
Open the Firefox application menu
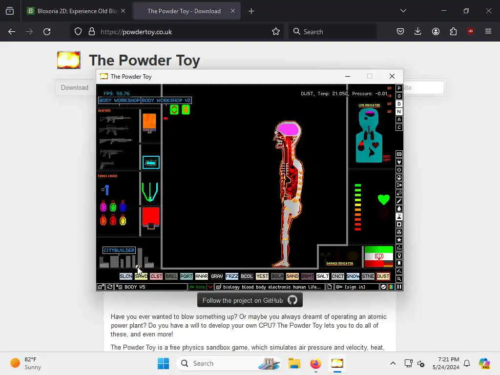(x=488, y=31)
